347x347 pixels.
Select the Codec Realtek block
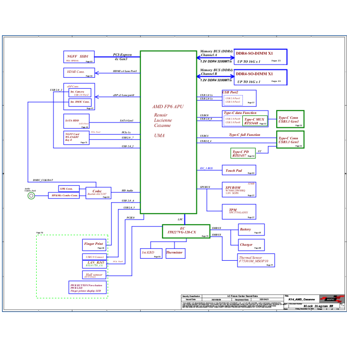(x=99, y=193)
